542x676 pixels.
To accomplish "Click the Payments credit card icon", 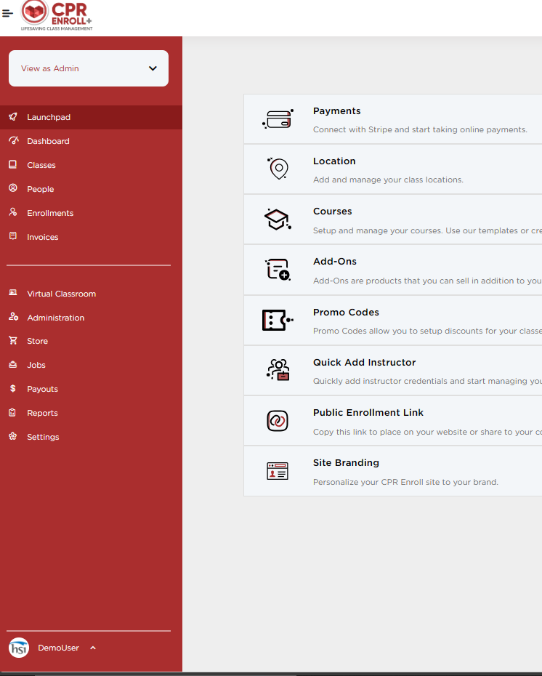I will coord(278,119).
